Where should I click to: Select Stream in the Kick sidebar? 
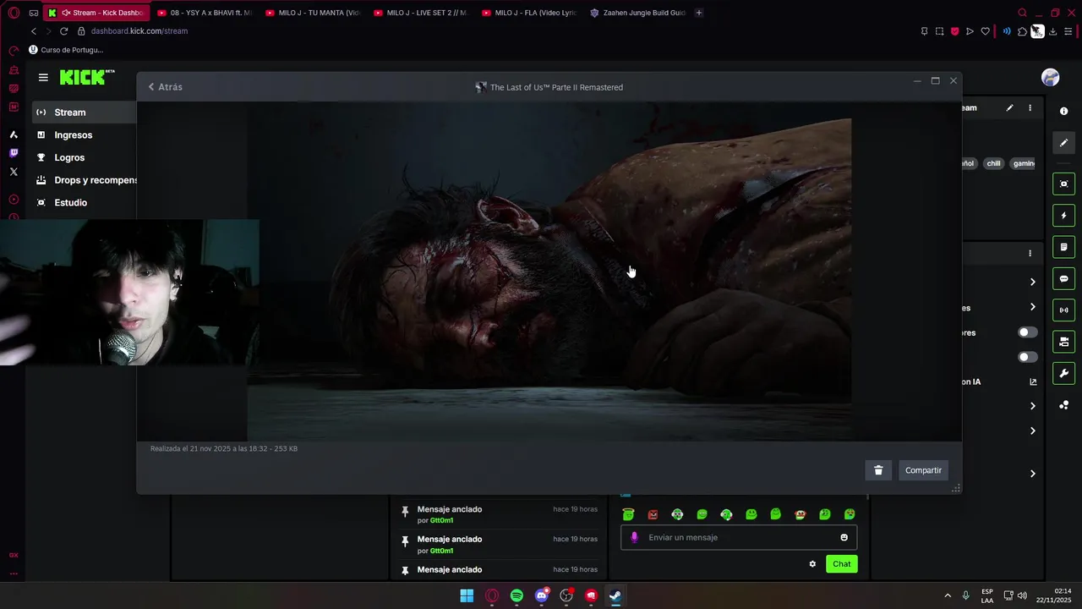pyautogui.click(x=85, y=112)
